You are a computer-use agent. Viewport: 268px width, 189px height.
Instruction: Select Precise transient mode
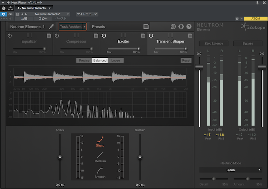click(x=84, y=61)
